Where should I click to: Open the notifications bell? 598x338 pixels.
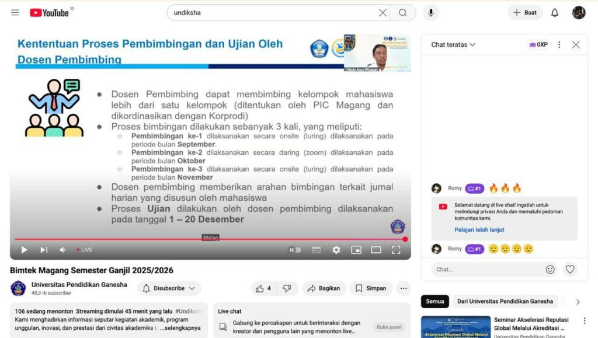pyautogui.click(x=555, y=13)
